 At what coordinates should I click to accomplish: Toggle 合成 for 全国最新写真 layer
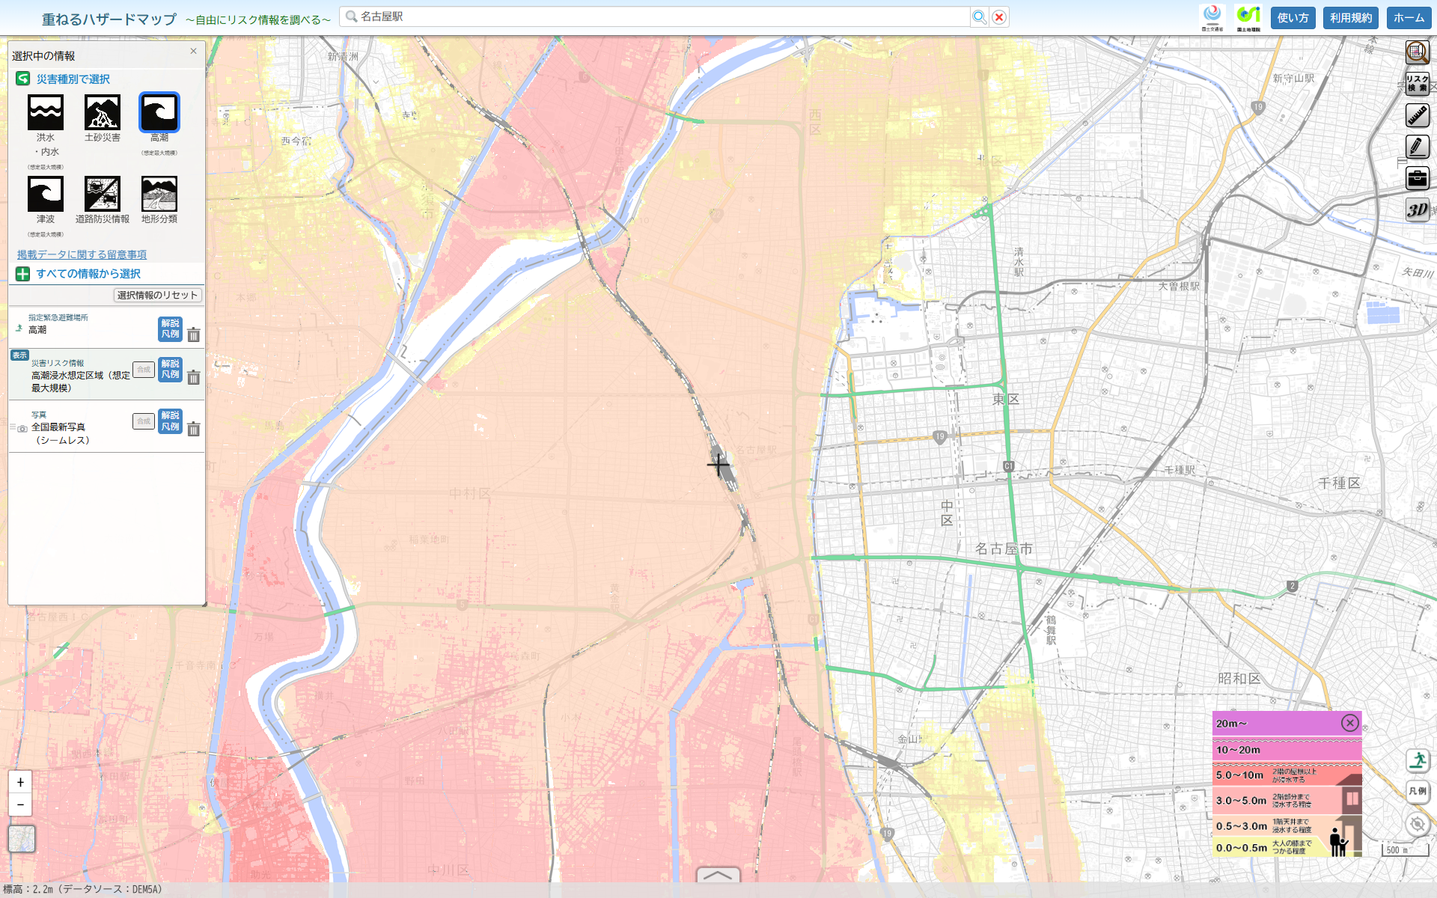(144, 421)
